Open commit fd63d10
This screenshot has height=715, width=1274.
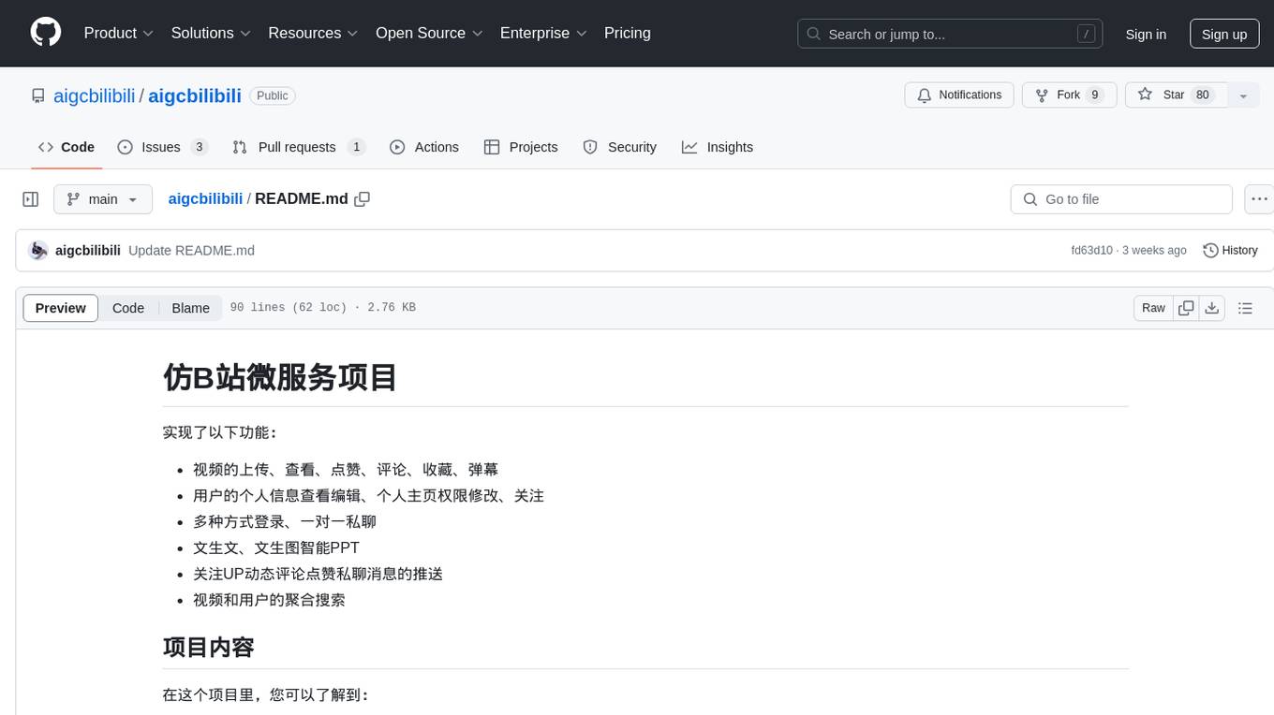[1092, 250]
